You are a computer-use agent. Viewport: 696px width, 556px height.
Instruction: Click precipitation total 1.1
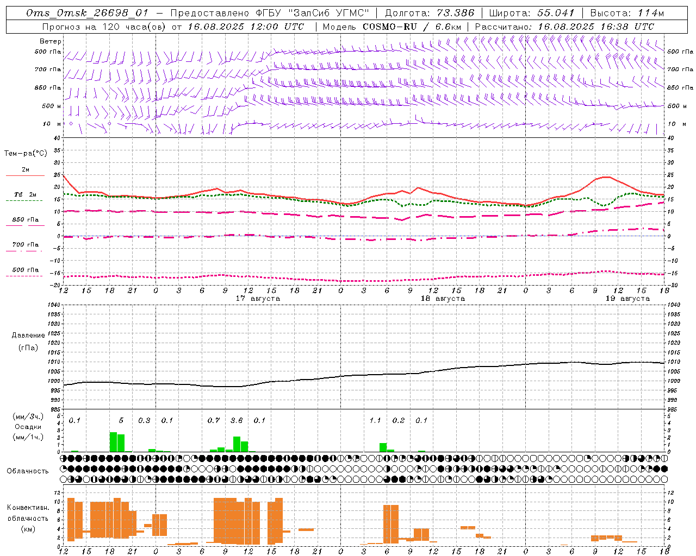(x=375, y=420)
